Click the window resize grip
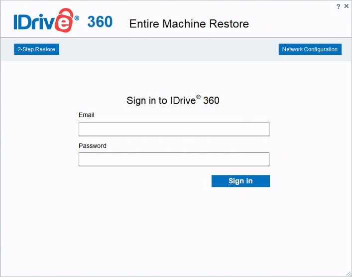Image resolution: width=352 pixels, height=277 pixels. [x=349, y=274]
